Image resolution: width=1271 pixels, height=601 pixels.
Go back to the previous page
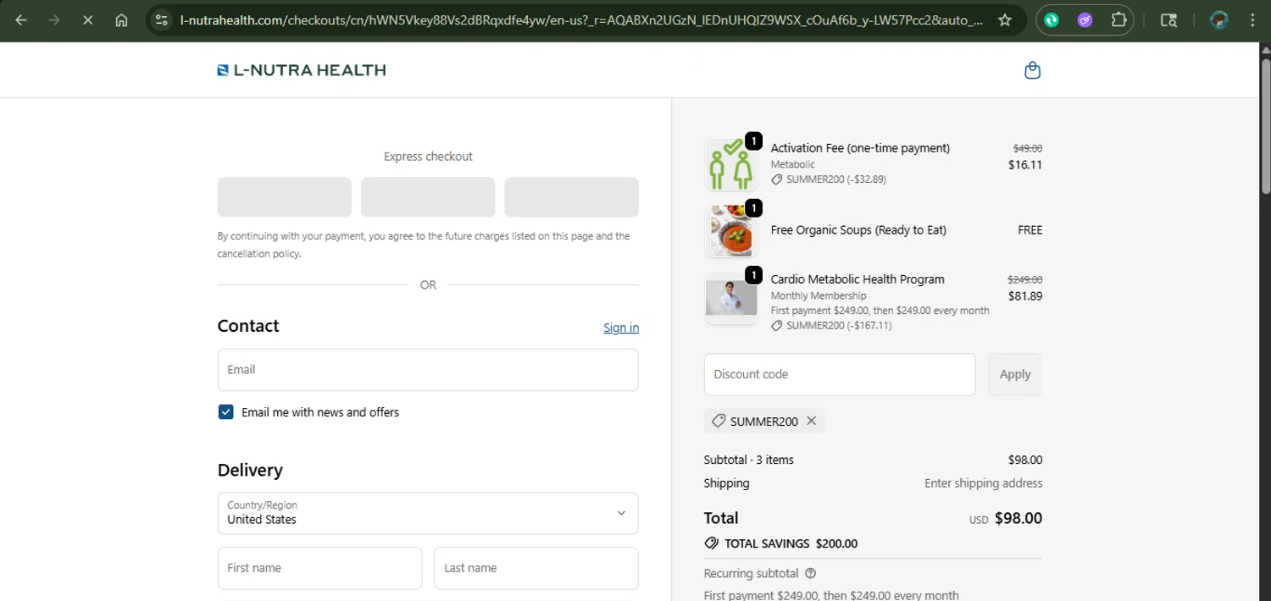click(21, 20)
